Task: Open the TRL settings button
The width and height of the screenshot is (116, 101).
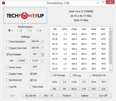Action: pos(55,89)
